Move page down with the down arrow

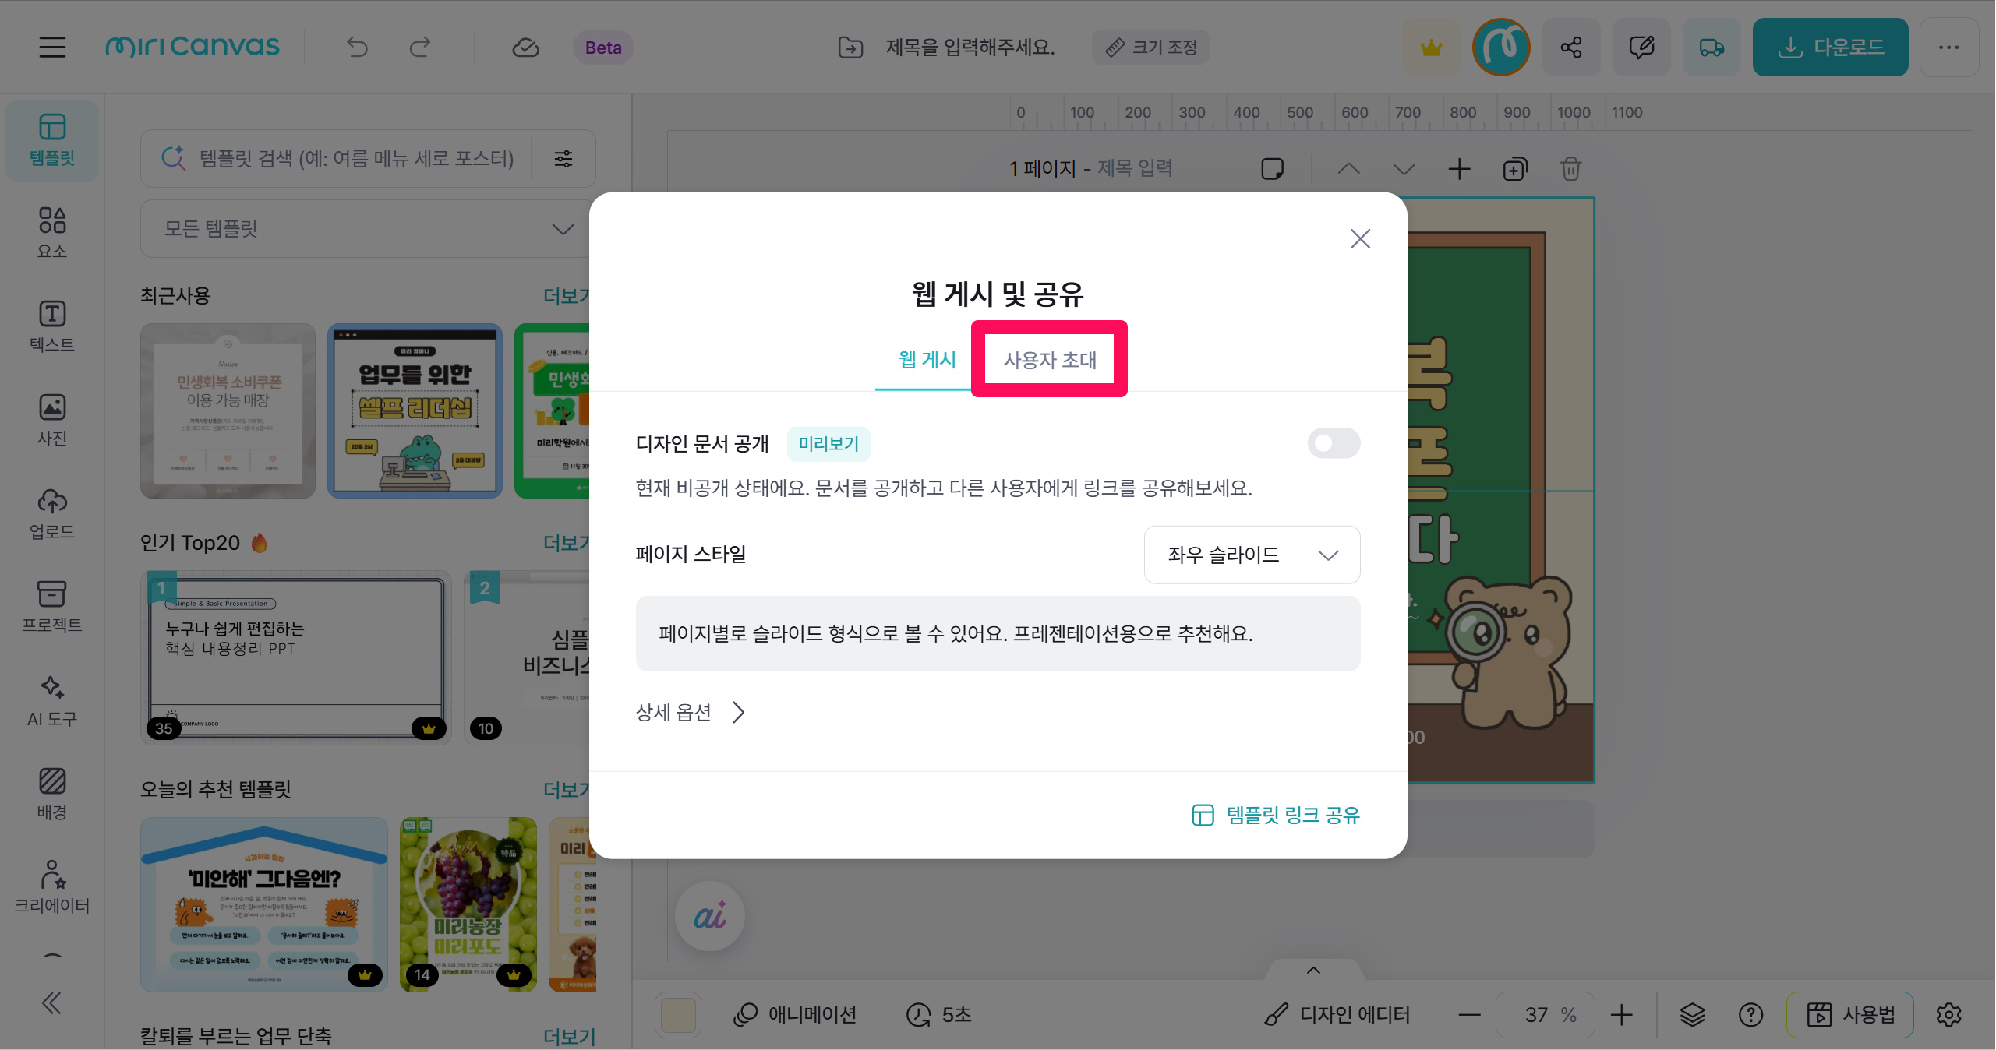point(1404,168)
